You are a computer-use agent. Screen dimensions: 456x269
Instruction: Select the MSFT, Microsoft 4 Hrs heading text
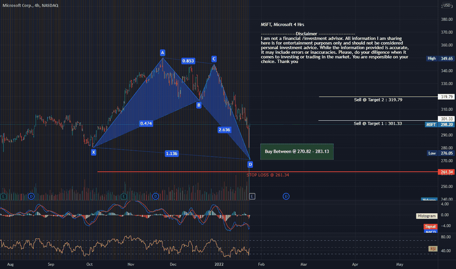pos(282,25)
